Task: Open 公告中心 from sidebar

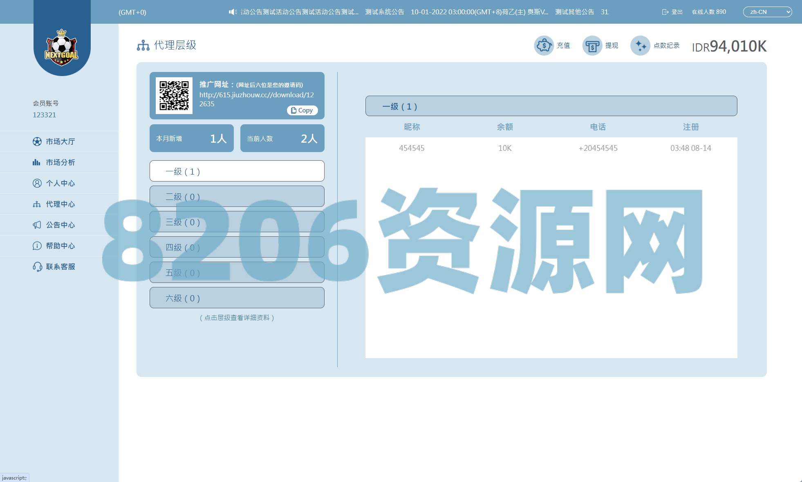Action: (x=60, y=225)
